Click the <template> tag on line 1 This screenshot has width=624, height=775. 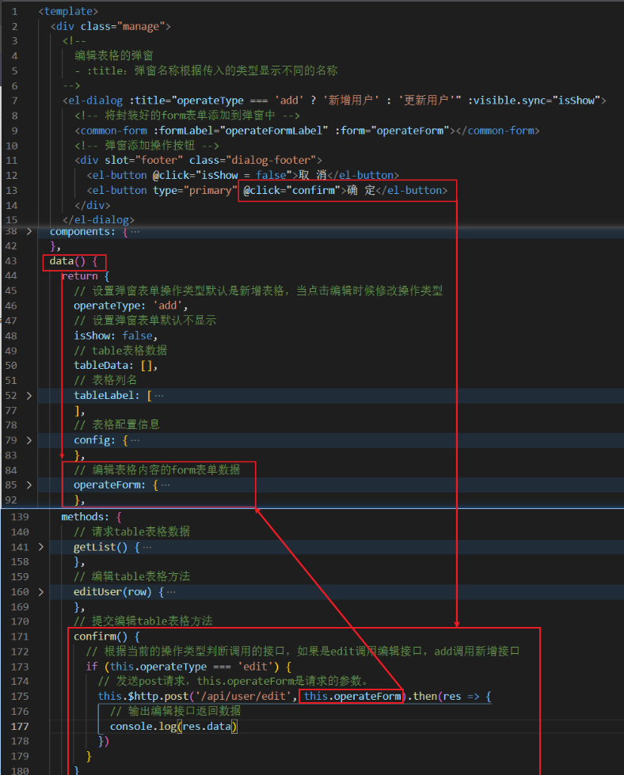68,11
